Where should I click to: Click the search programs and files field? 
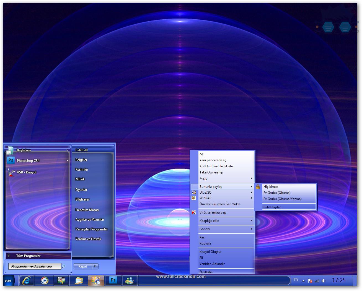pos(34,266)
